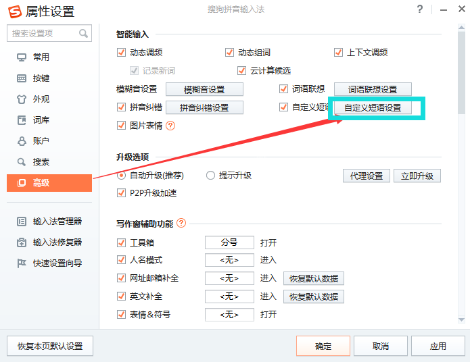Image resolution: width=470 pixels, height=362 pixels.
Task: Open 自定义短语设置
Action: [x=373, y=107]
